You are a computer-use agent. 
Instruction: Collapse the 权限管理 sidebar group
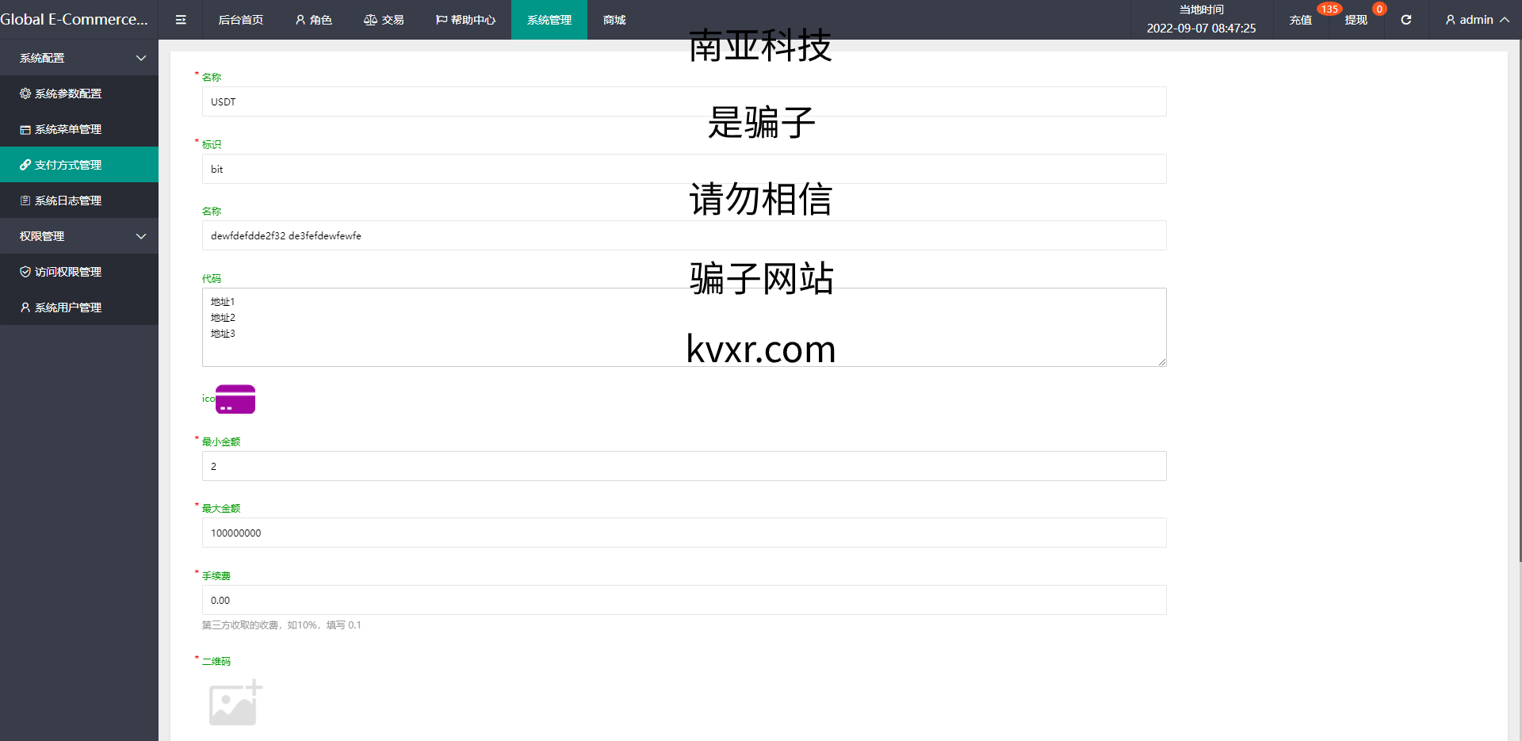(x=79, y=236)
